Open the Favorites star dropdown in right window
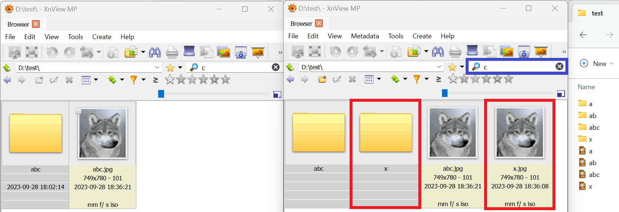 point(462,67)
